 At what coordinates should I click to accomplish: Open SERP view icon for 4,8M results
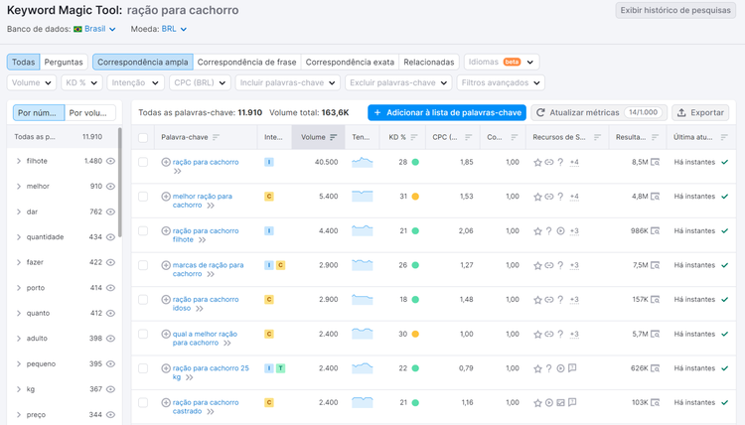(656, 197)
